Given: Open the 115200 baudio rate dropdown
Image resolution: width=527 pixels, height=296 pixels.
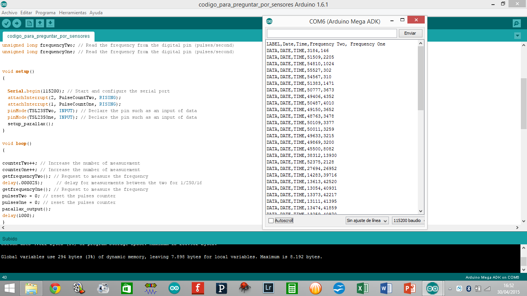Looking at the screenshot, I should (408, 220).
